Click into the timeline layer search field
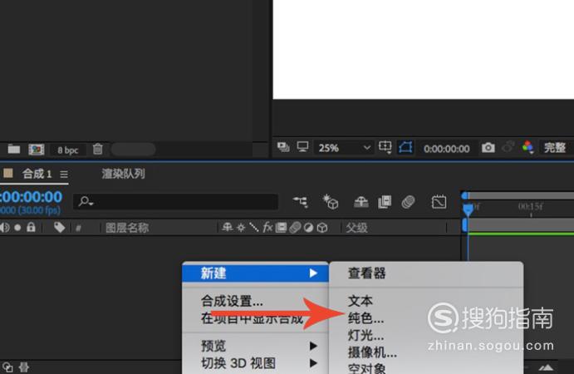Screen dimensions: 574x374 176,202
